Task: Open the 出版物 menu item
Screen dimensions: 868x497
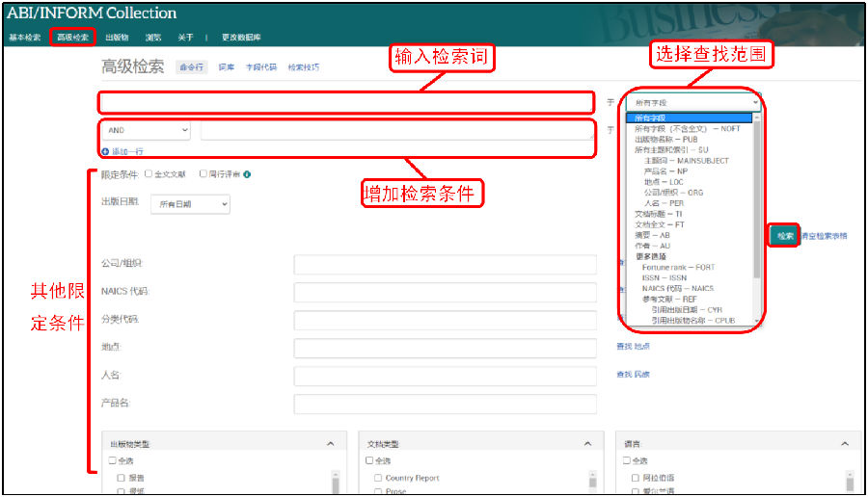Action: tap(116, 38)
